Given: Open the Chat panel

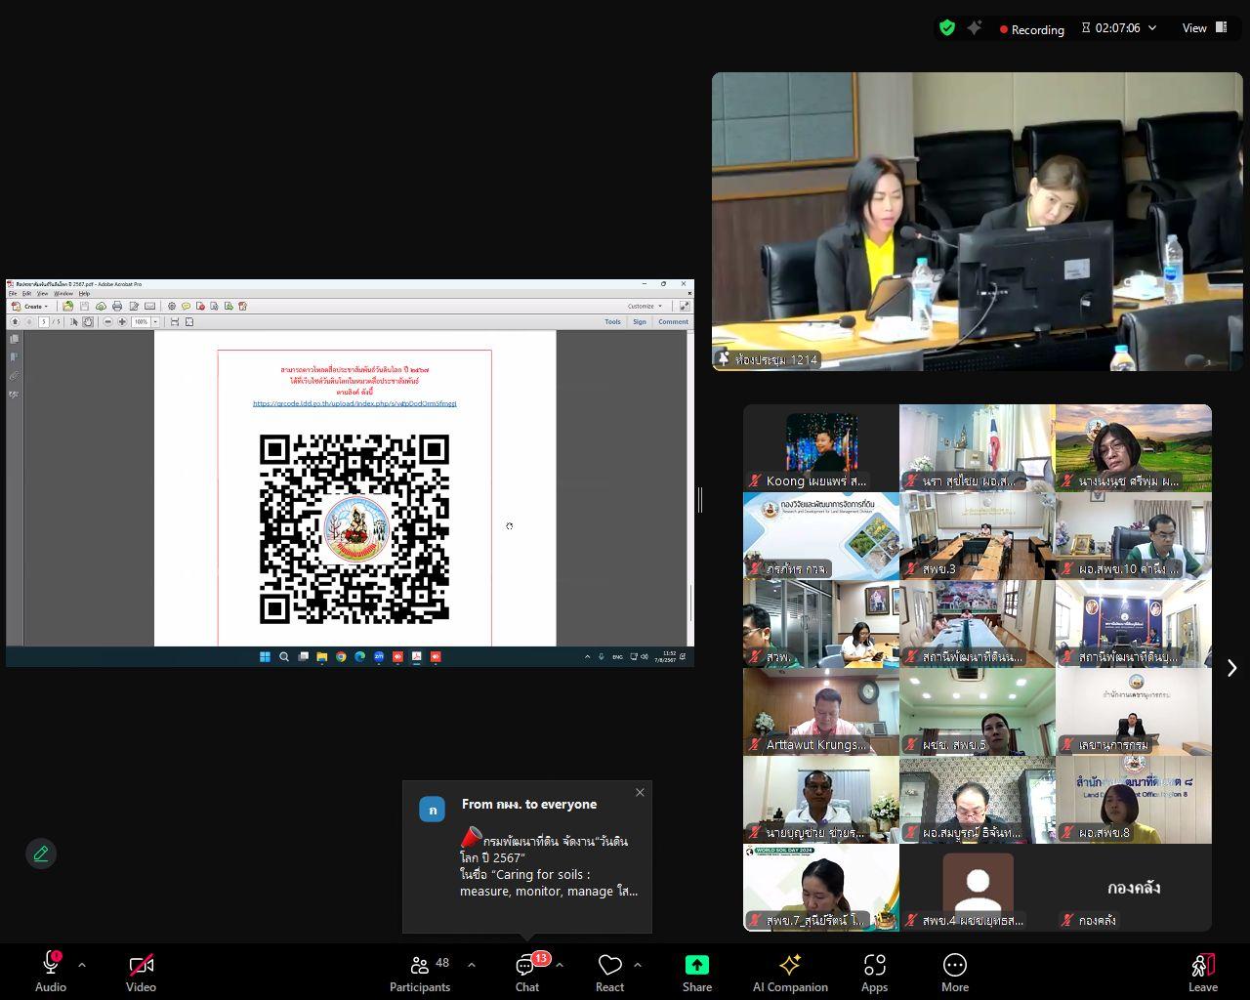Looking at the screenshot, I should click(527, 973).
